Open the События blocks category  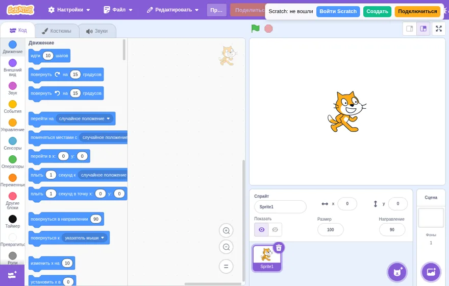pos(13,107)
